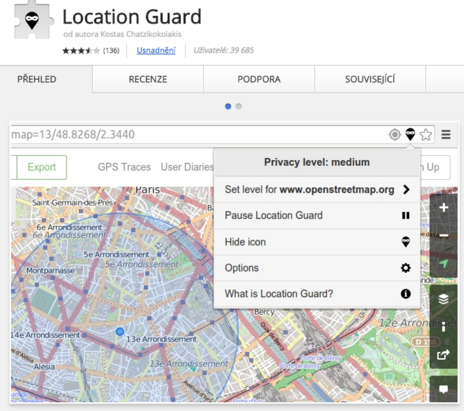464x411 pixels.
Task: Click the Uživatelé: 39 685 user count
Action: click(223, 50)
